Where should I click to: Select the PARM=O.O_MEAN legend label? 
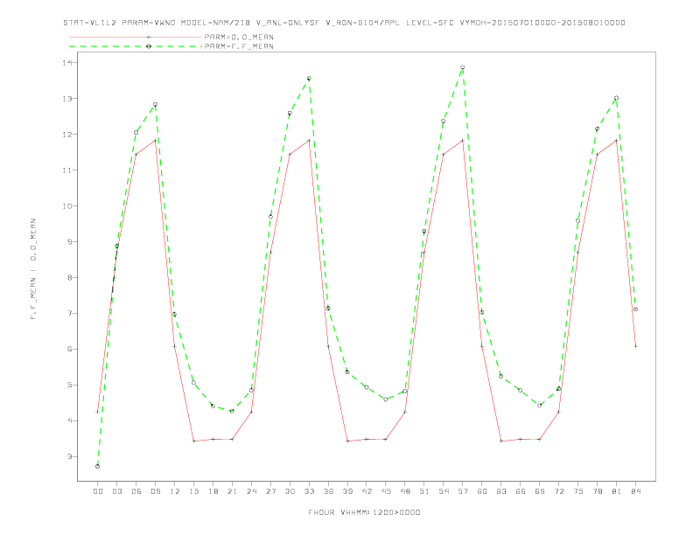point(239,37)
